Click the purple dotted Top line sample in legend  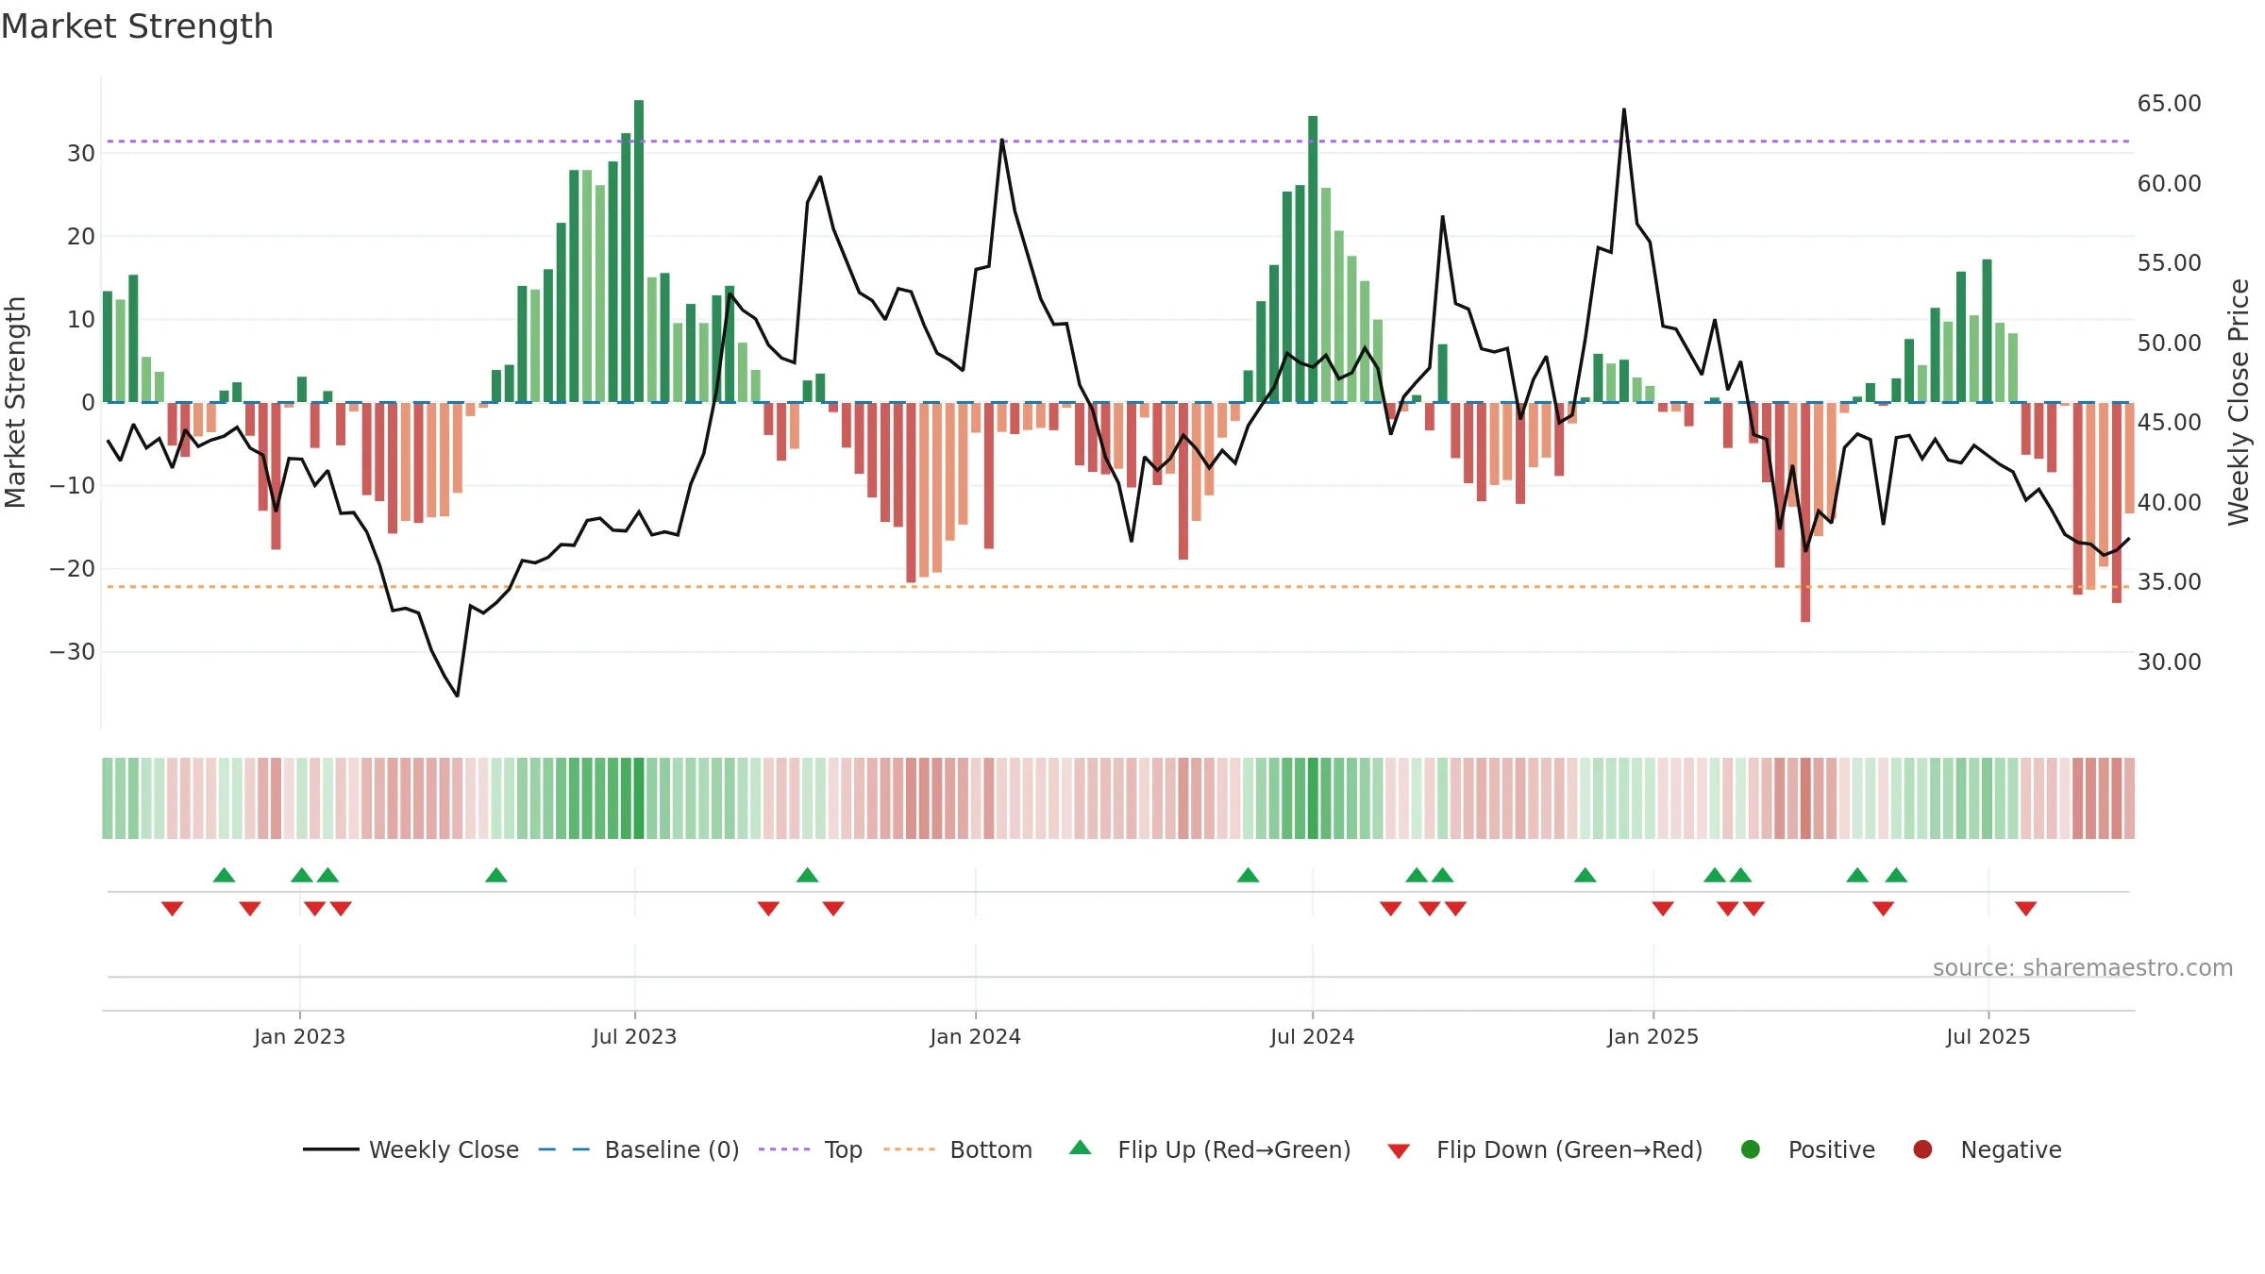[784, 1149]
